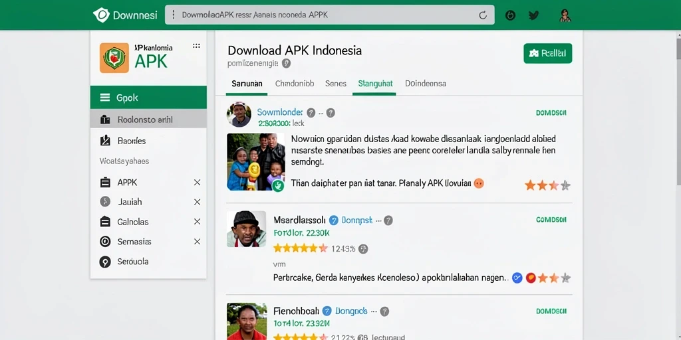Click the Fortdlor, 22.30K text
Image resolution: width=681 pixels, height=340 pixels.
(x=302, y=233)
